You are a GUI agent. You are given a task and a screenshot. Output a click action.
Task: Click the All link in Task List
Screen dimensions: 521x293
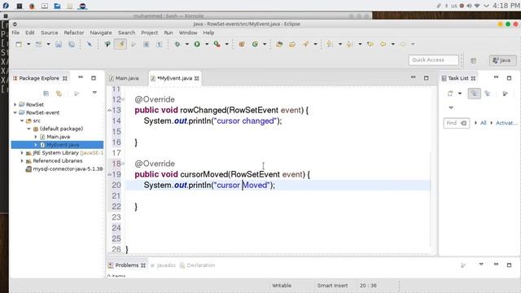pyautogui.click(x=483, y=123)
